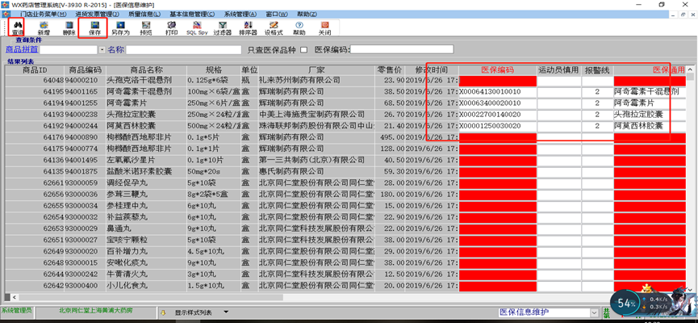Click the 商品拼首 link label
Viewport: 698px width, 323px height.
click(21, 49)
